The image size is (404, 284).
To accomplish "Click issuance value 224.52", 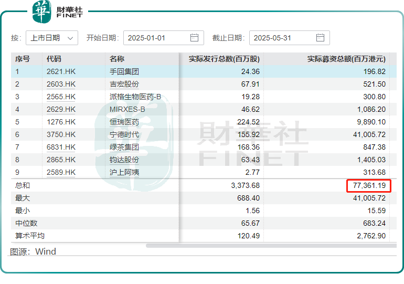I will pyautogui.click(x=248, y=122).
